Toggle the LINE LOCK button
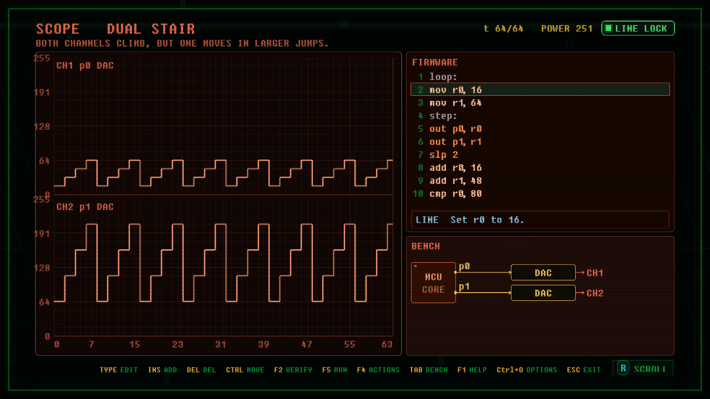Image resolution: width=710 pixels, height=399 pixels. (638, 28)
